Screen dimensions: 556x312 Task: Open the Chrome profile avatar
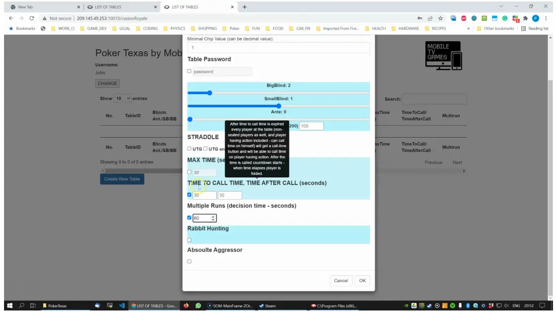coord(536,19)
